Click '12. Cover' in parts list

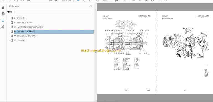[x=125, y=59]
